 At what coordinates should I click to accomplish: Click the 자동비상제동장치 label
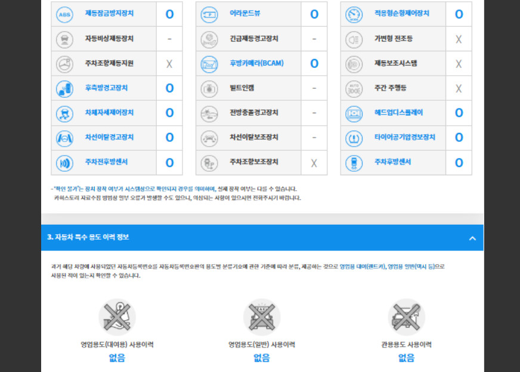109,39
